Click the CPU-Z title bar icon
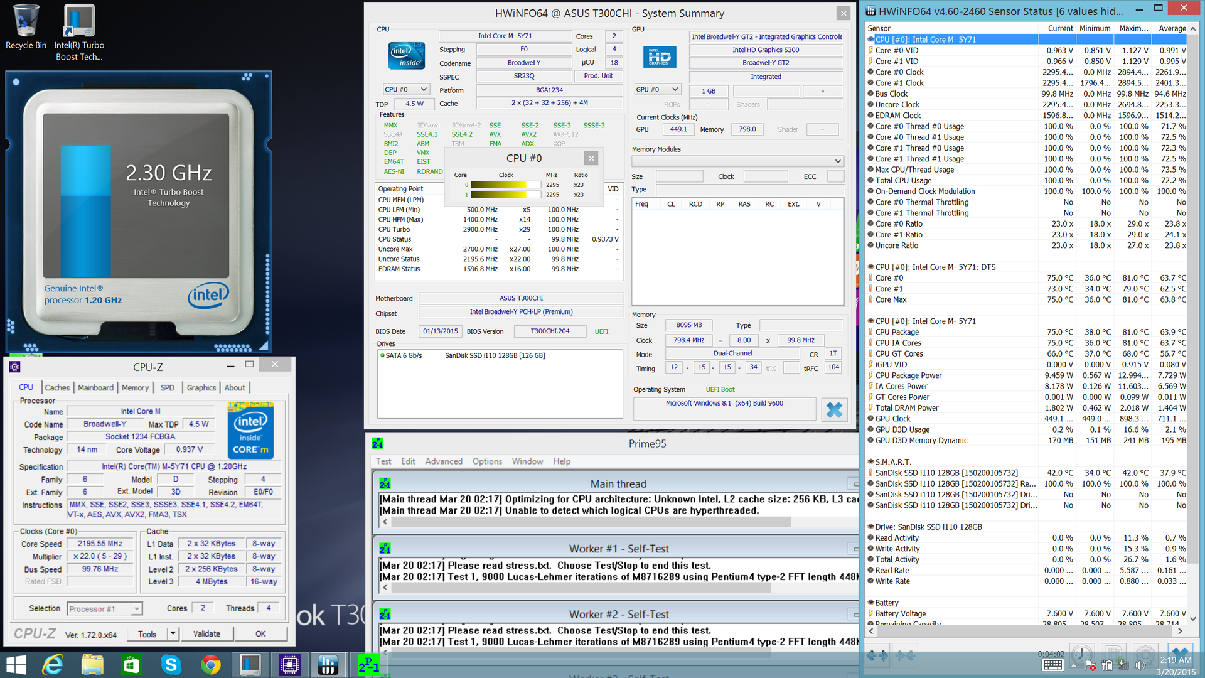This screenshot has height=678, width=1205. coord(15,367)
